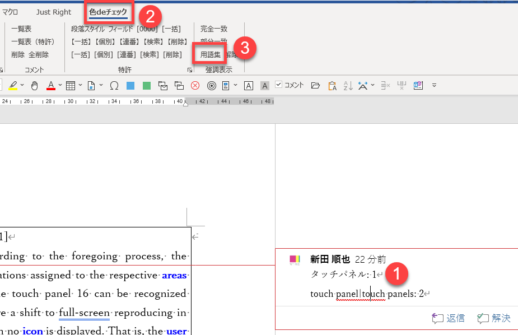The image size is (518, 335).
Task: Open the Just Right ribbon tab
Action: pos(54,12)
